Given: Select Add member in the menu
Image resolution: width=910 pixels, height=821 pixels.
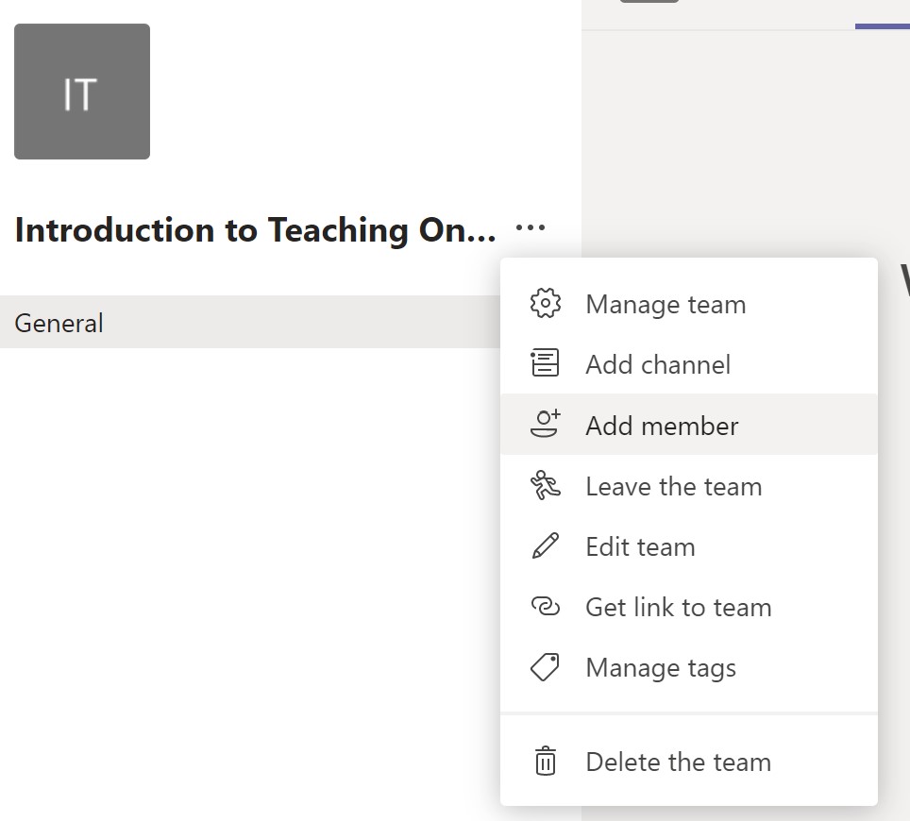Looking at the screenshot, I should point(662,425).
